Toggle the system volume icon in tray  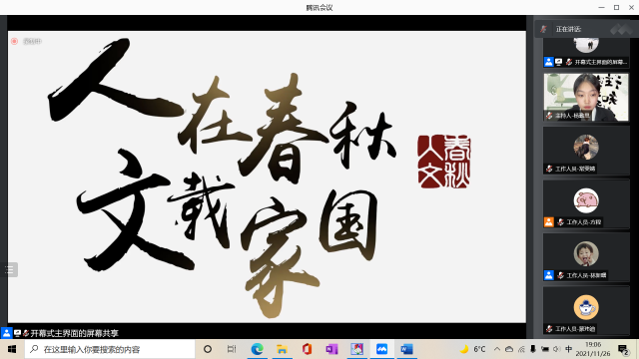click(x=557, y=349)
